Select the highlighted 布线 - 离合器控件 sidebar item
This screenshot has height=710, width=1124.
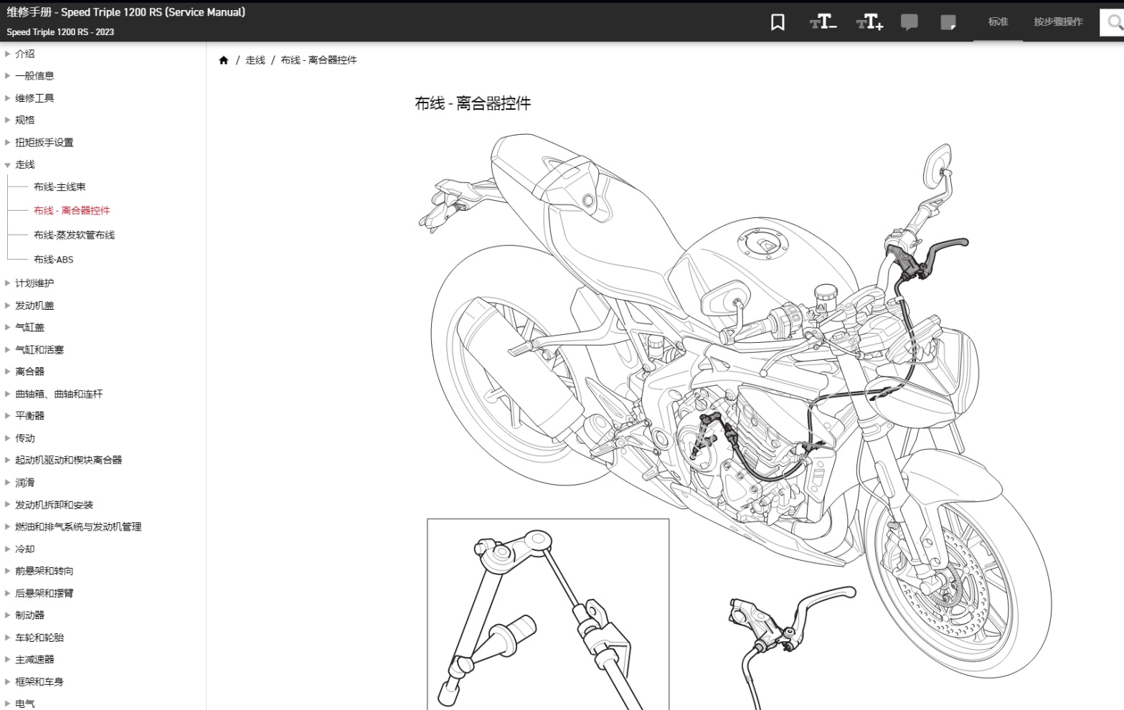[72, 211]
